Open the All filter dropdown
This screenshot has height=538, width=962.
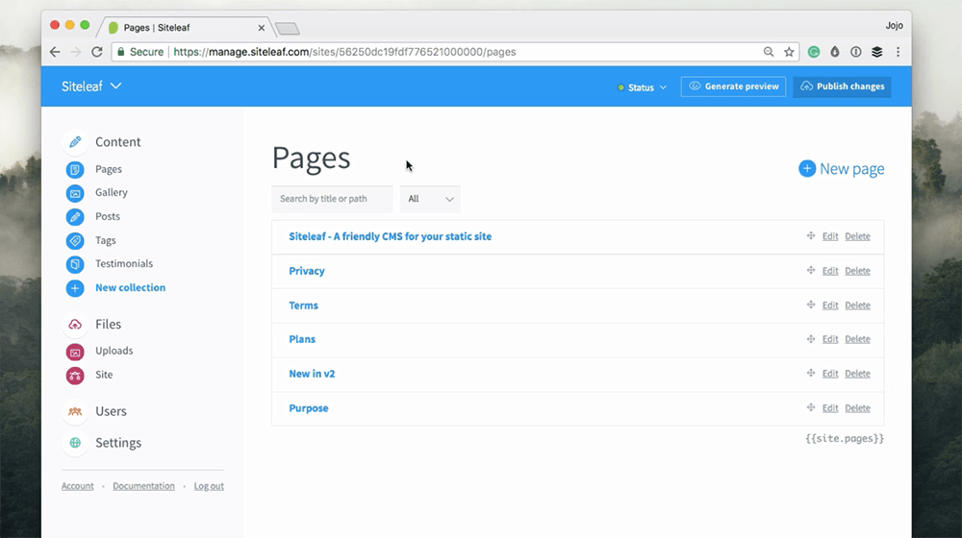[430, 199]
